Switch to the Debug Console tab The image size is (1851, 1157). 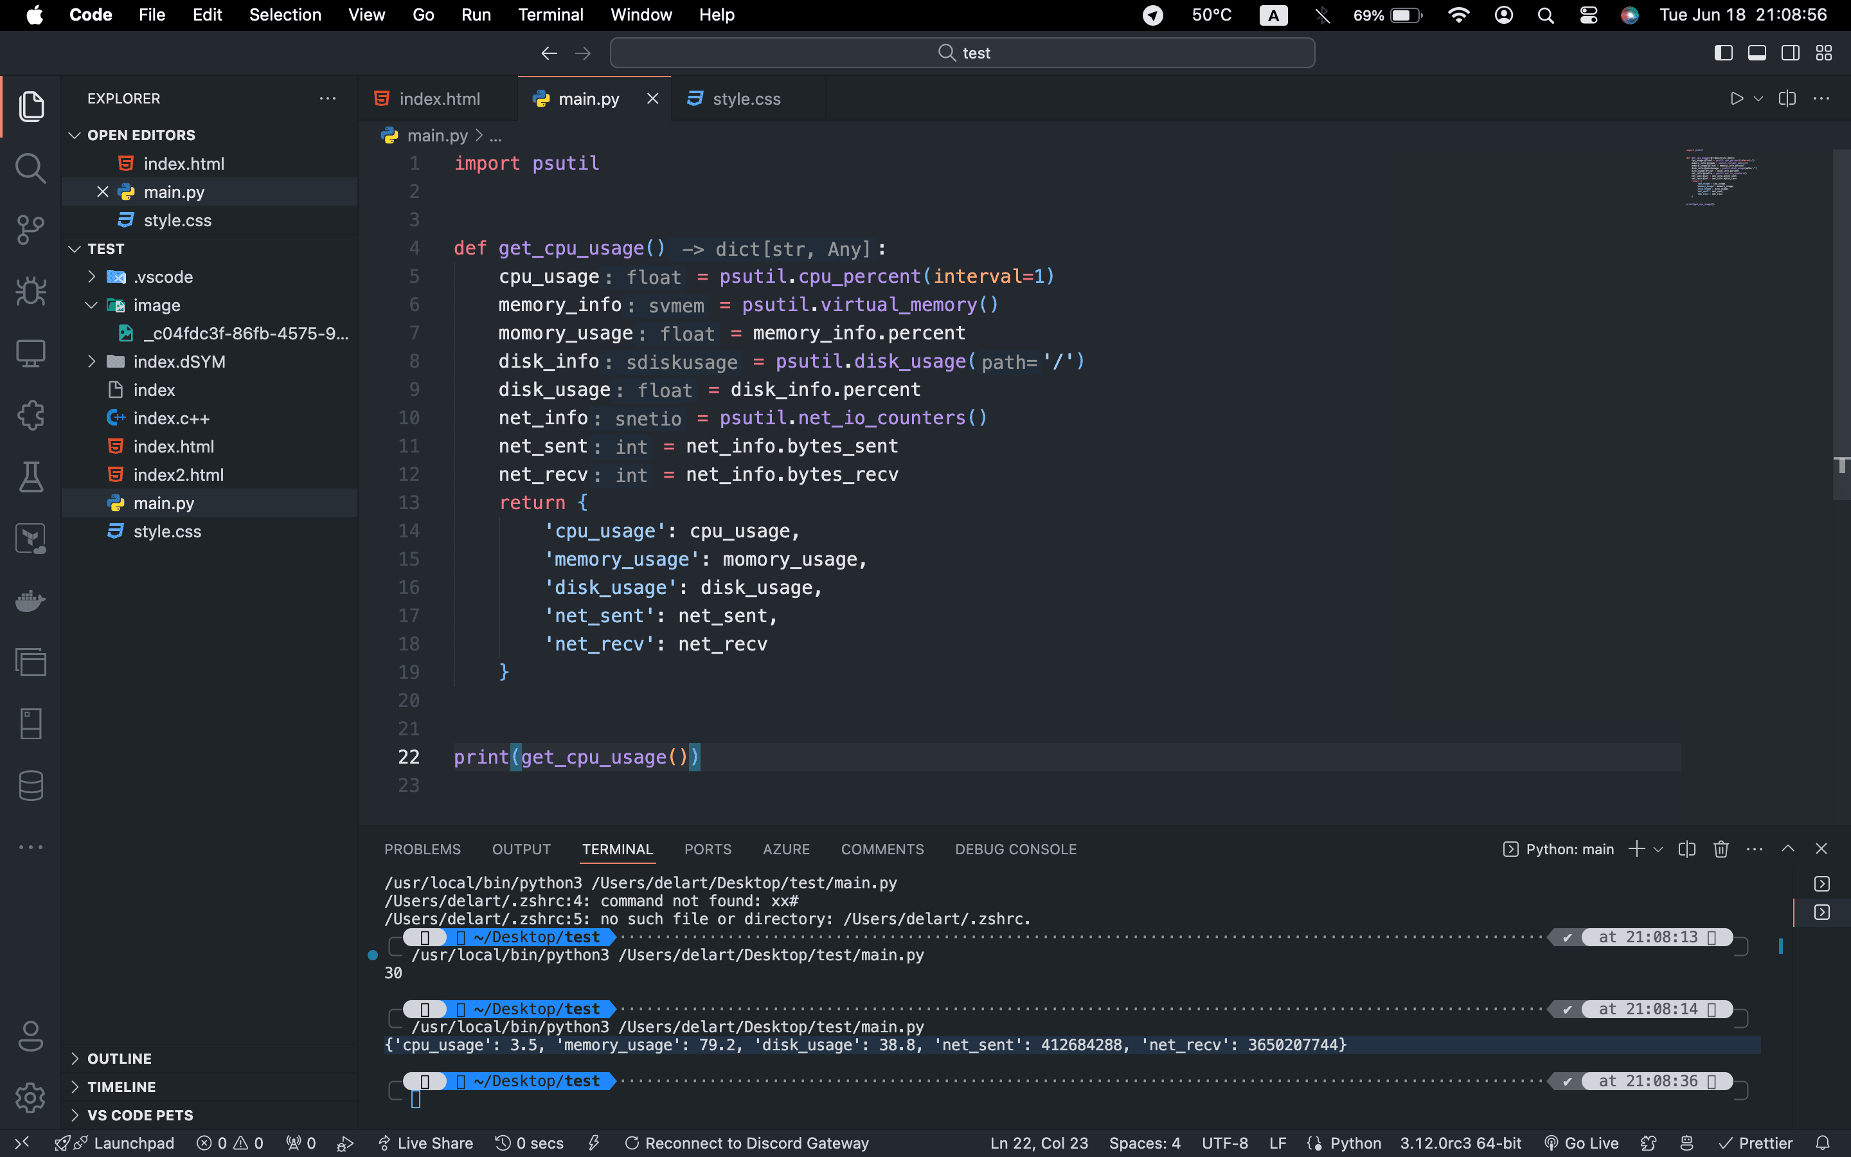click(1015, 849)
